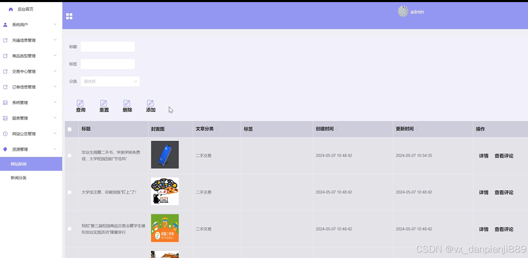The height and width of the screenshot is (258, 528).
Task: Click the icon beside 充值信息管理
Action: [5, 40]
